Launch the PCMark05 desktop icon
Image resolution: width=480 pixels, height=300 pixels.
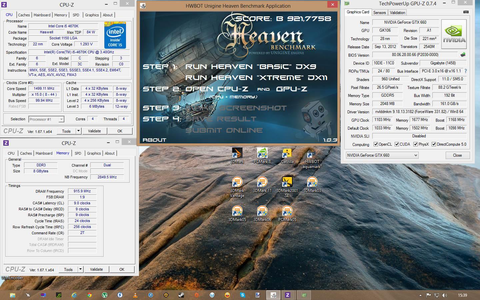[287, 214]
